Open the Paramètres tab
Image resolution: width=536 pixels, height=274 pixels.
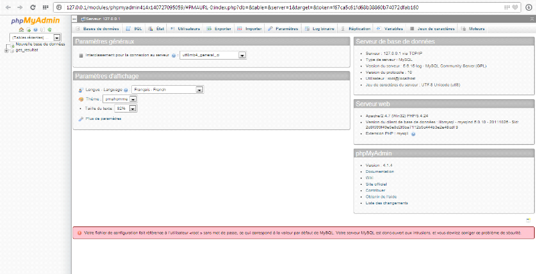283,29
